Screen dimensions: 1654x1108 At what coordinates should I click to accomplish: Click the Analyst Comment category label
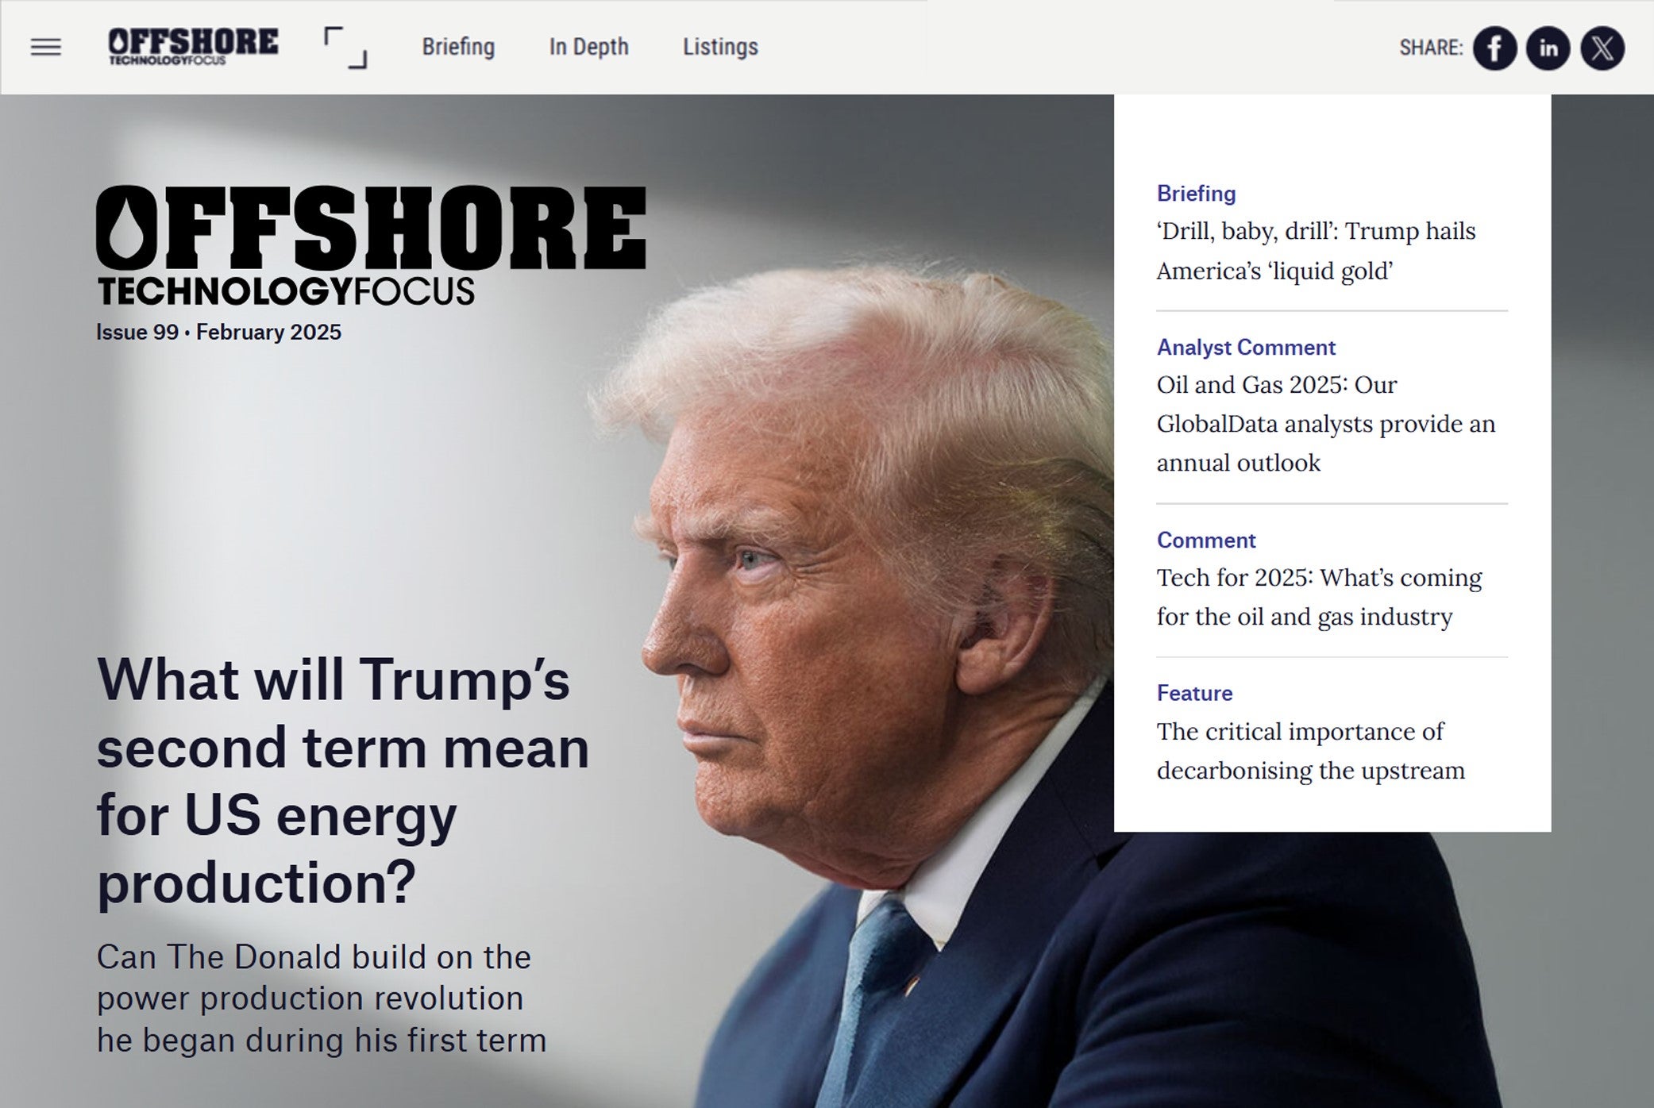[1245, 348]
